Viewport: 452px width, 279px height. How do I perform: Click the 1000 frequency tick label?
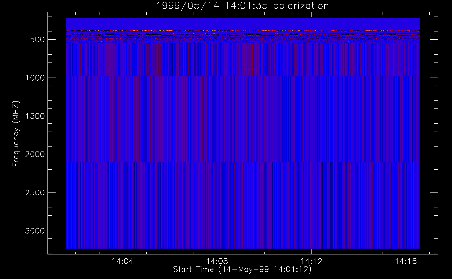35,78
